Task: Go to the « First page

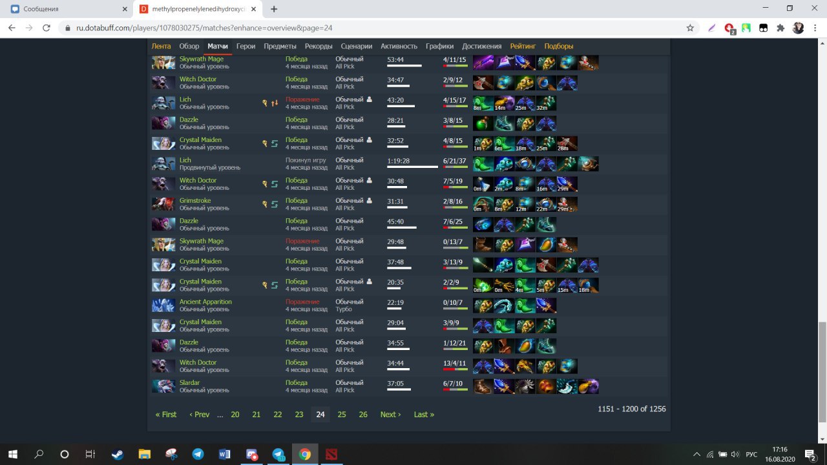Action: (x=166, y=415)
